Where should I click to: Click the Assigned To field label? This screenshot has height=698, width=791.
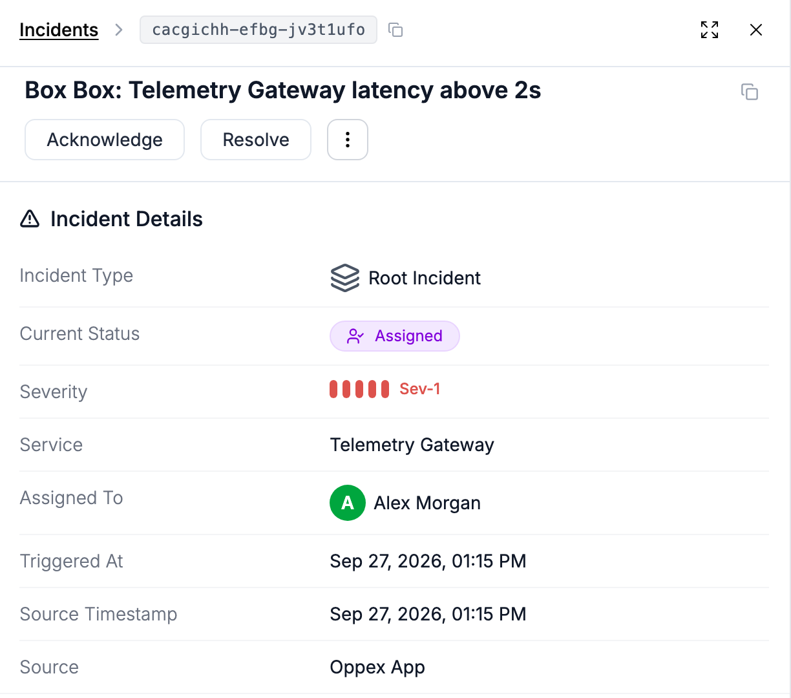click(x=71, y=498)
